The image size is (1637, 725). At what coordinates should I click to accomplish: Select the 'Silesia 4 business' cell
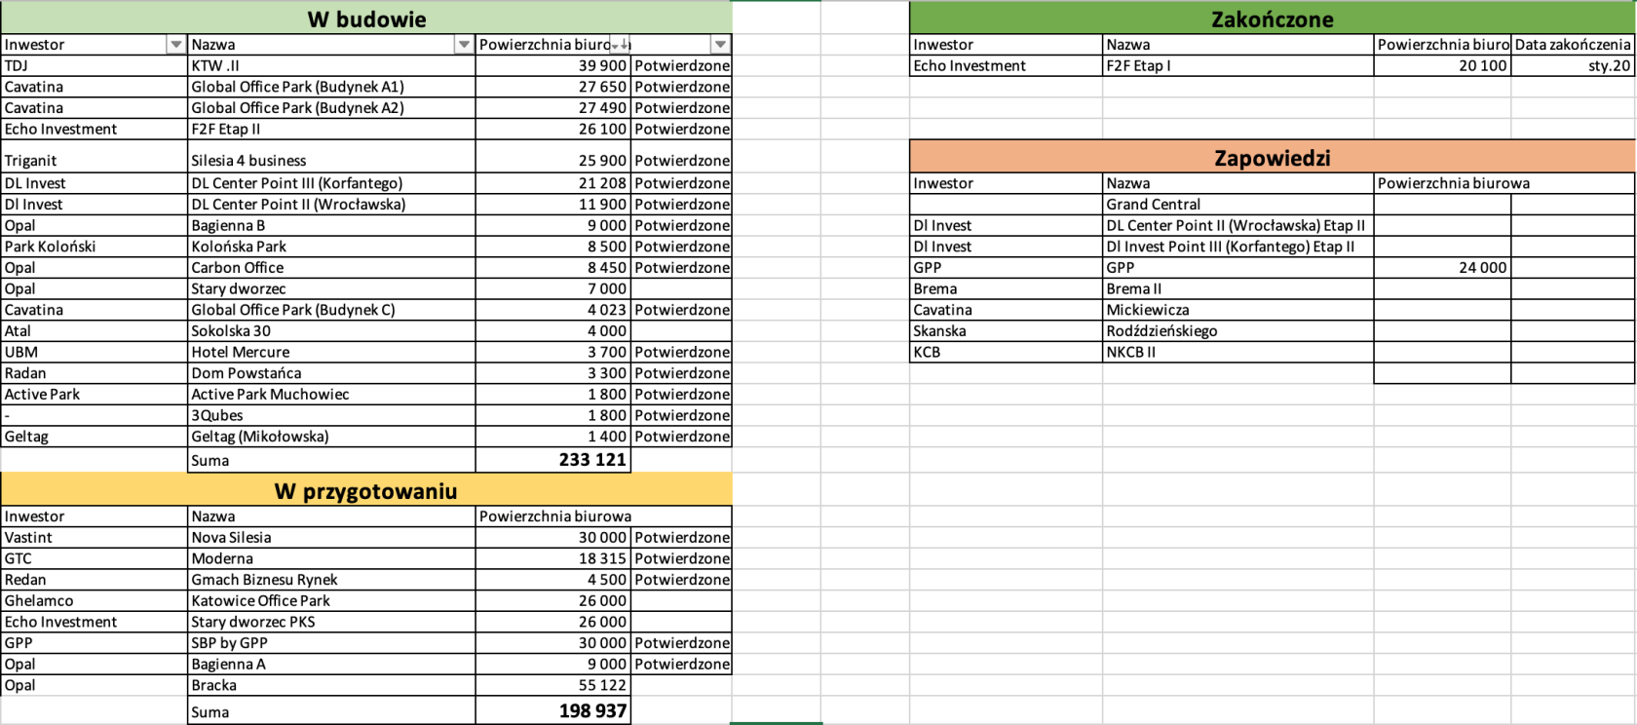point(331,161)
